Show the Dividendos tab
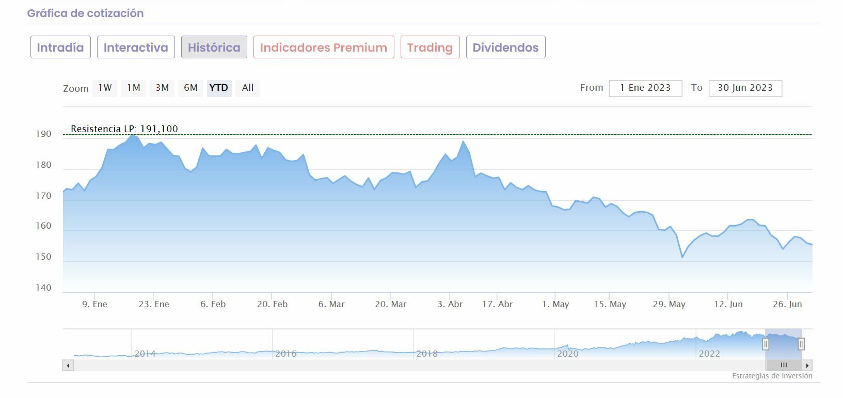The image size is (843, 398). tap(505, 47)
